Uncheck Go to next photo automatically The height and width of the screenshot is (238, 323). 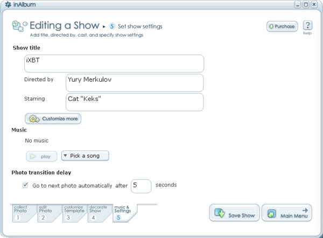tap(25, 185)
